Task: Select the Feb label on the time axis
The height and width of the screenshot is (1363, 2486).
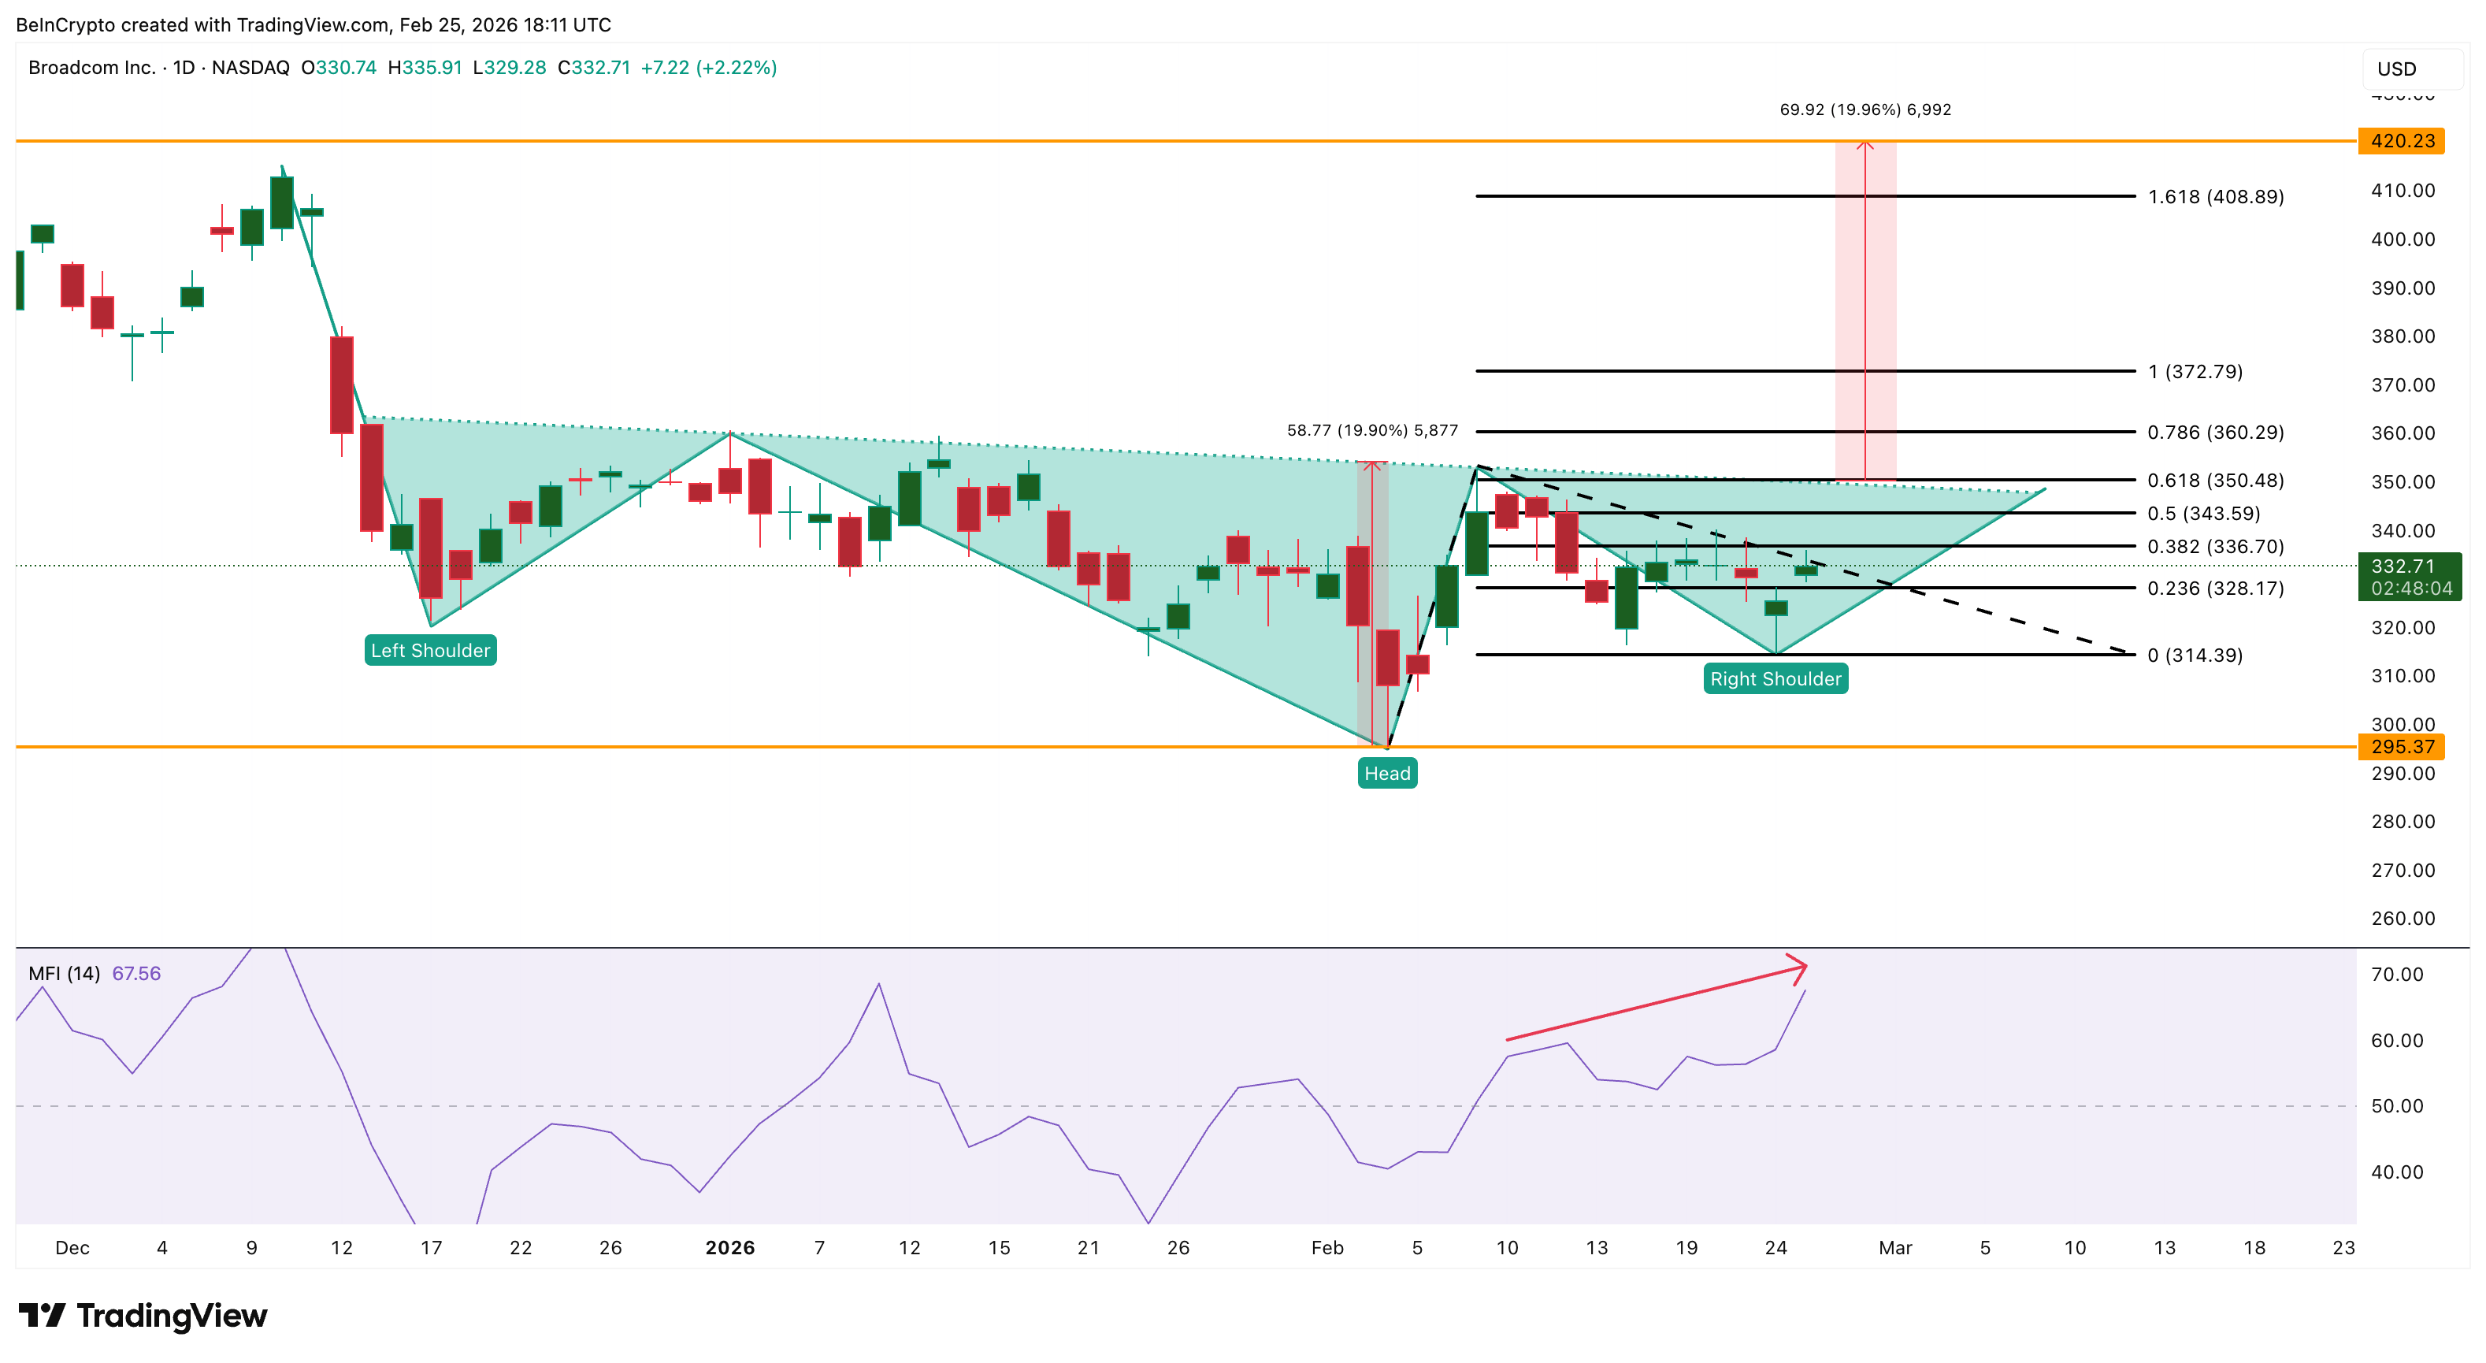Action: pyautogui.click(x=1328, y=1247)
